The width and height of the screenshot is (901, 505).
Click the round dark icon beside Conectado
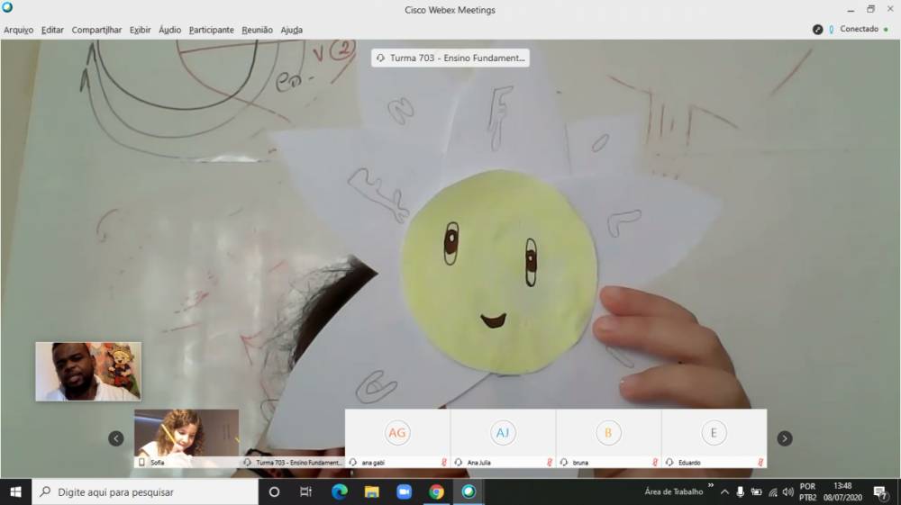818,29
